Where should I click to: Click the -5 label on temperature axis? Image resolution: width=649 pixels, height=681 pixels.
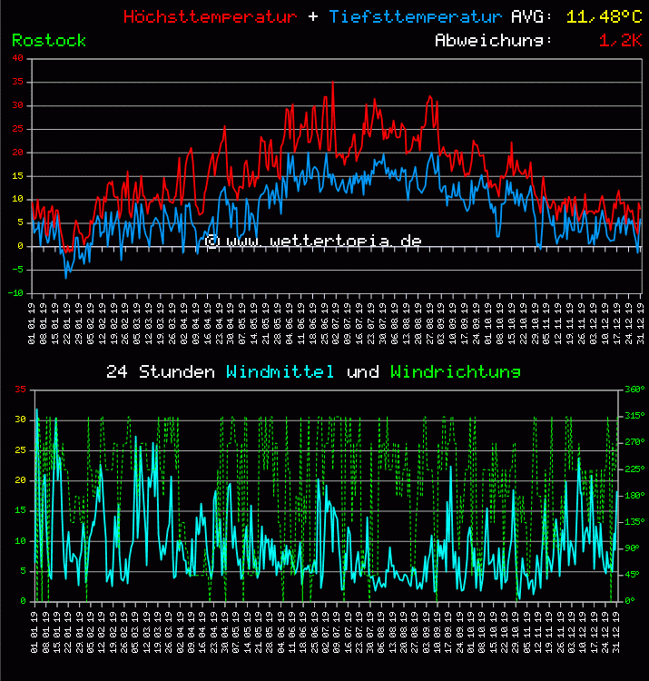pos(16,270)
